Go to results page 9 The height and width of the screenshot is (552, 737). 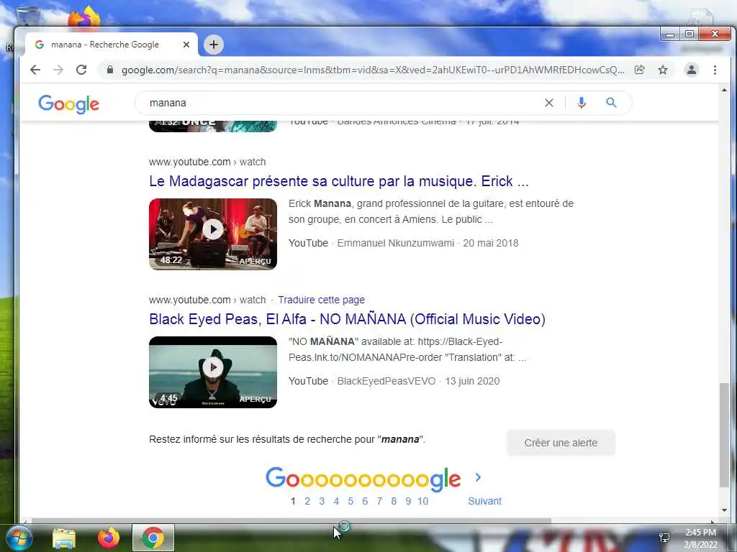click(x=408, y=501)
